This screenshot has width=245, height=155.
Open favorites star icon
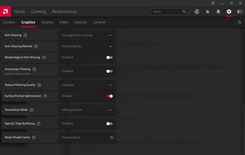click(208, 12)
